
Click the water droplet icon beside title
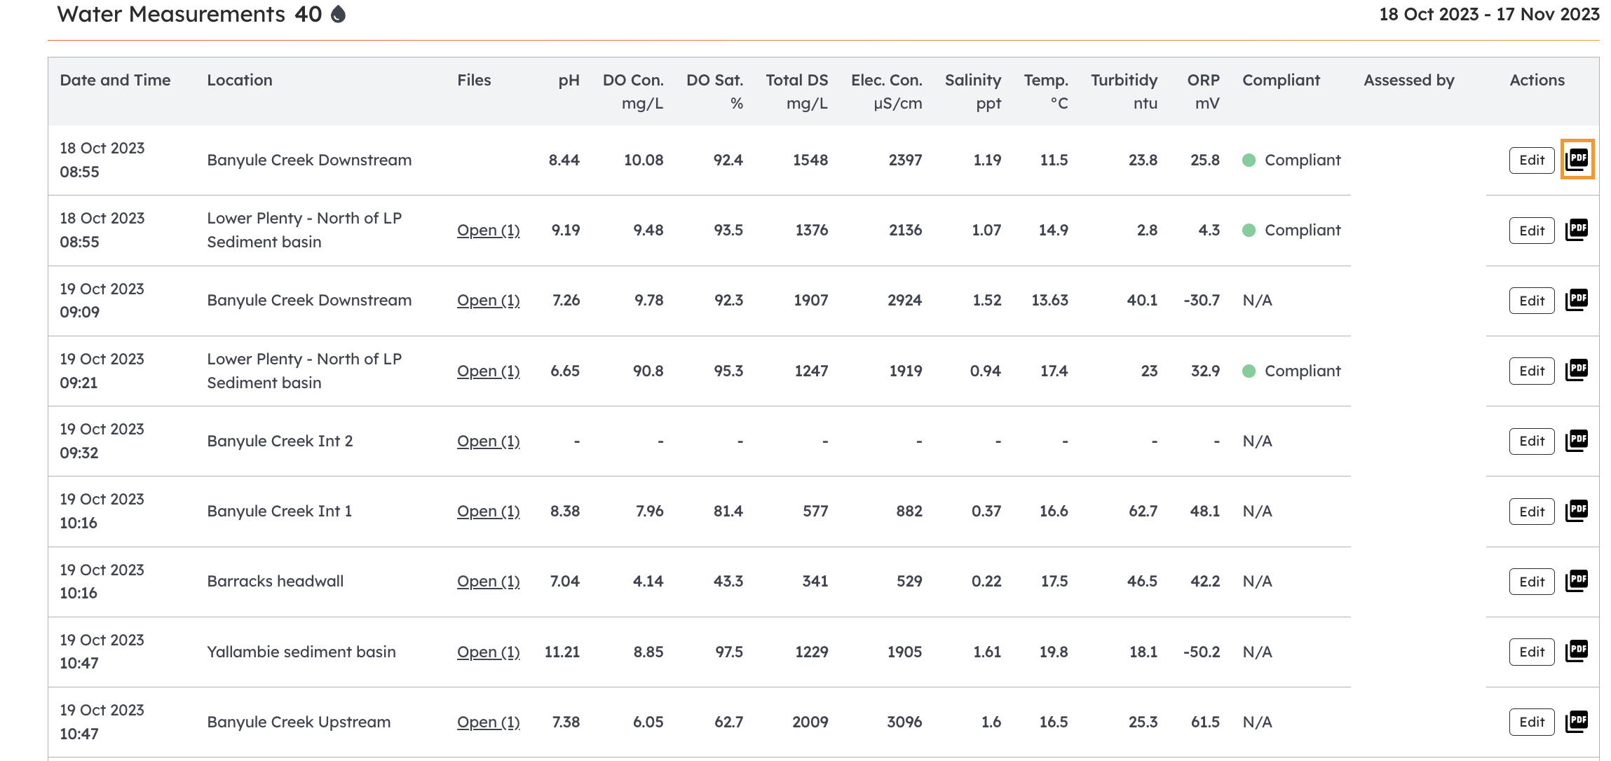tap(338, 14)
